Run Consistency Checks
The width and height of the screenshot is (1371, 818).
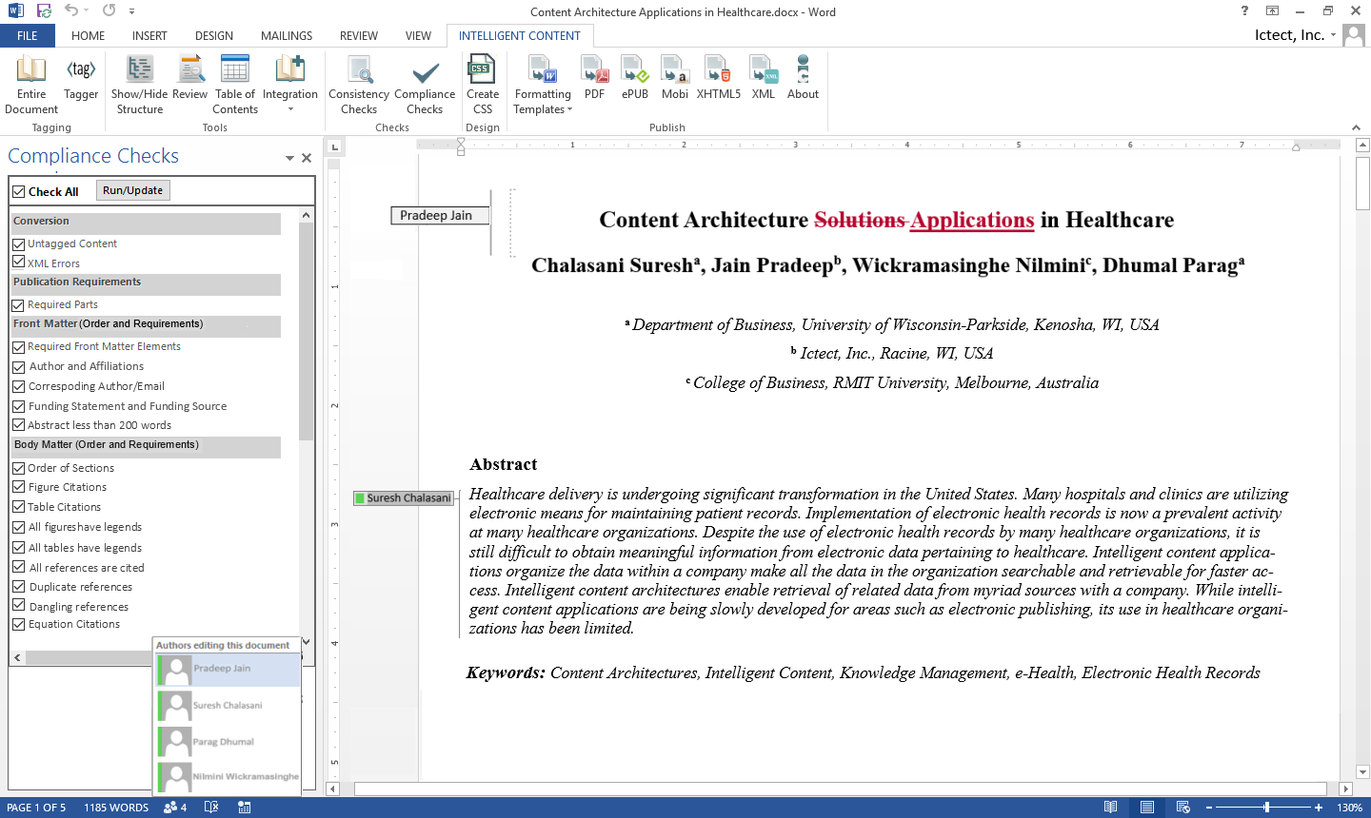(x=359, y=85)
